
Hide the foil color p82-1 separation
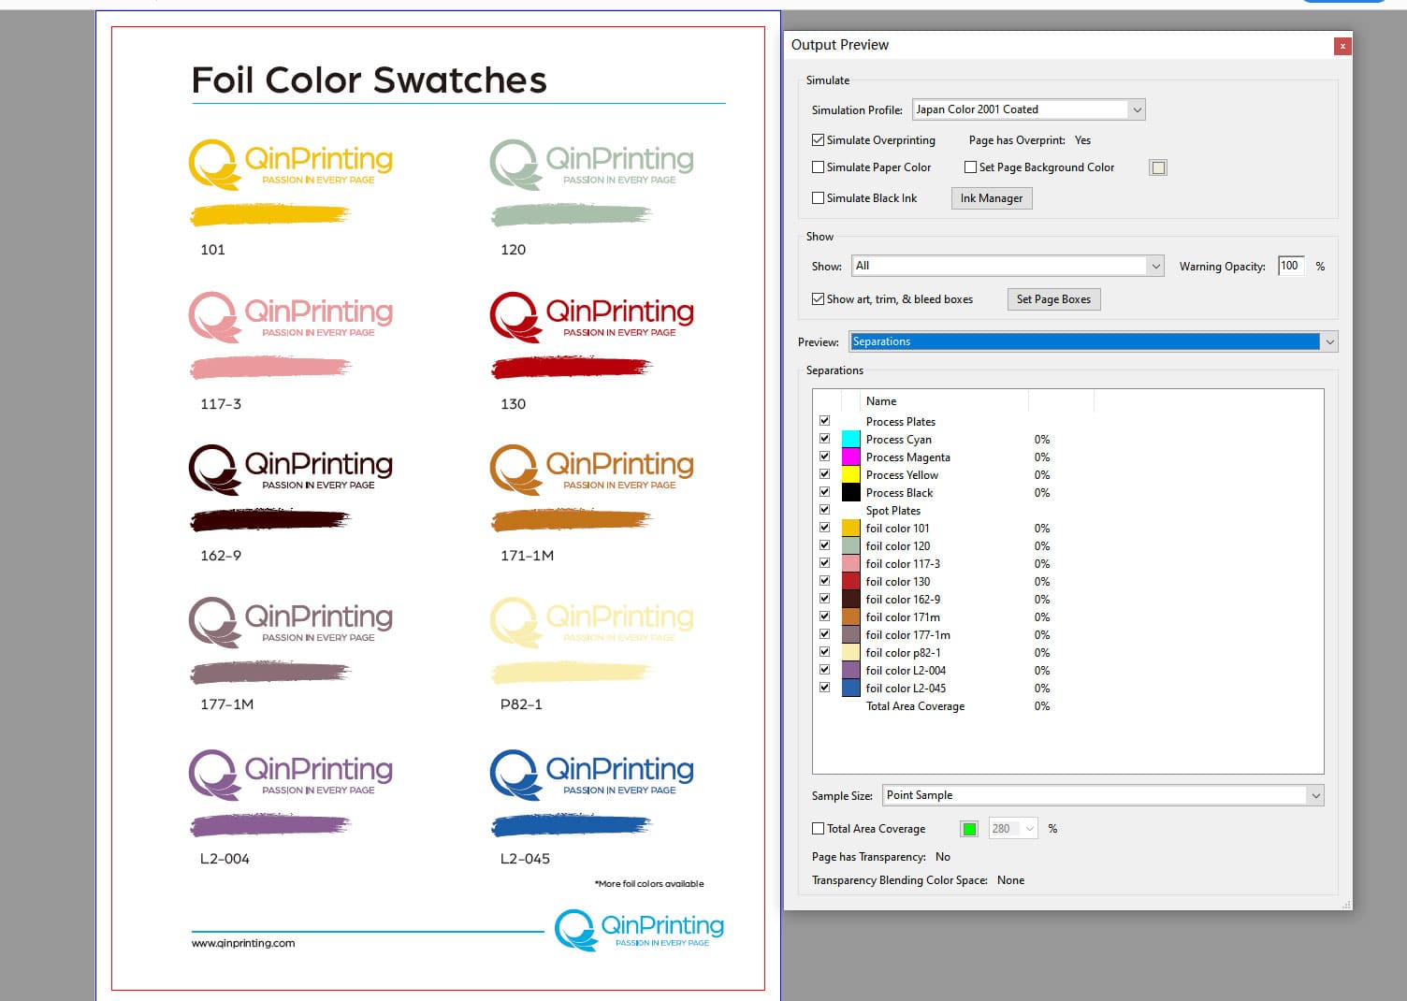(824, 652)
